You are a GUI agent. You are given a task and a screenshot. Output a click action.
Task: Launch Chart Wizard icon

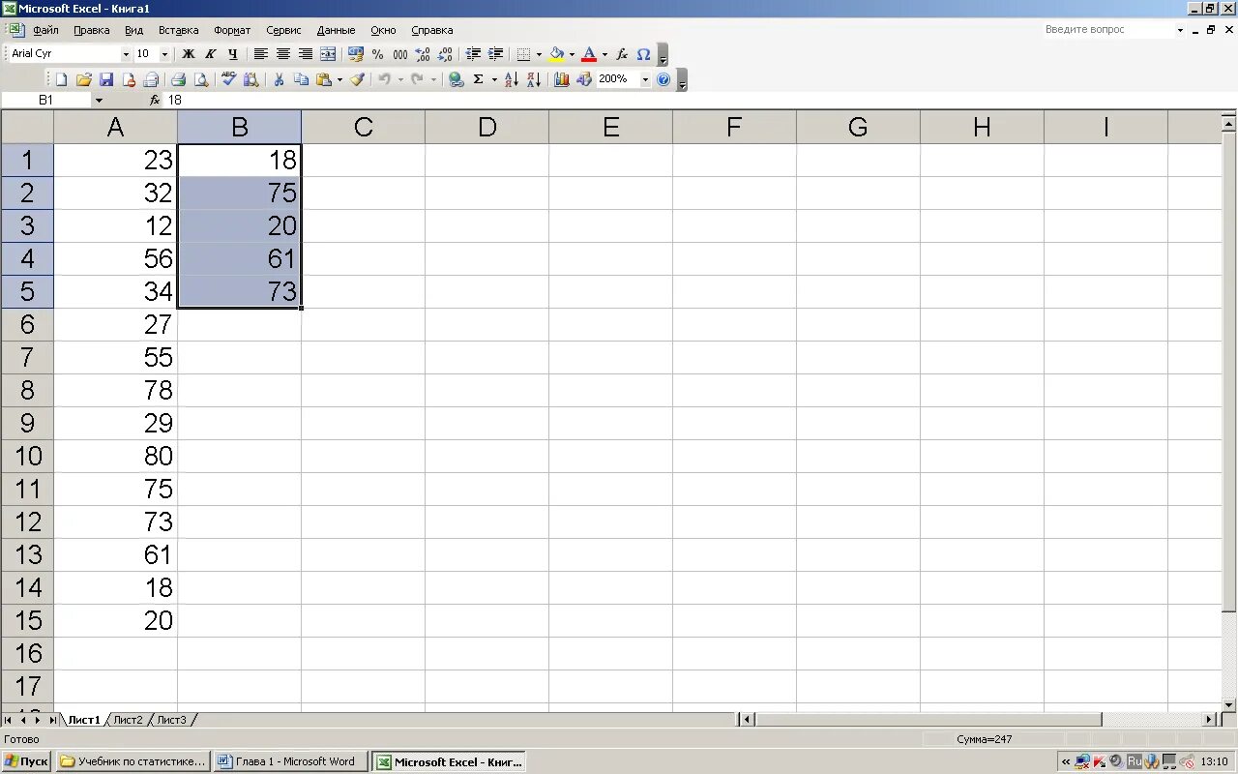point(561,79)
